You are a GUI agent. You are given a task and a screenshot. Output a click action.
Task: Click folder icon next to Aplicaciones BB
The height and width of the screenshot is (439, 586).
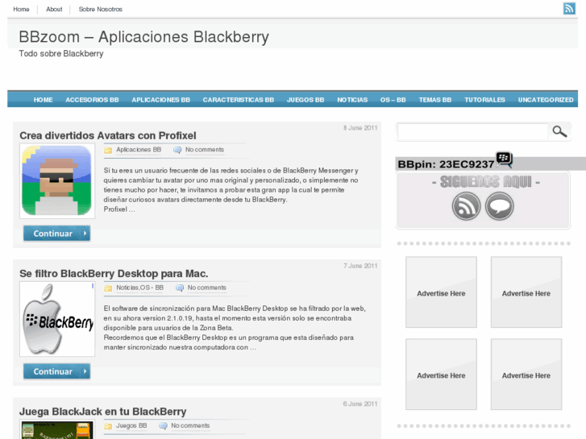(x=108, y=150)
